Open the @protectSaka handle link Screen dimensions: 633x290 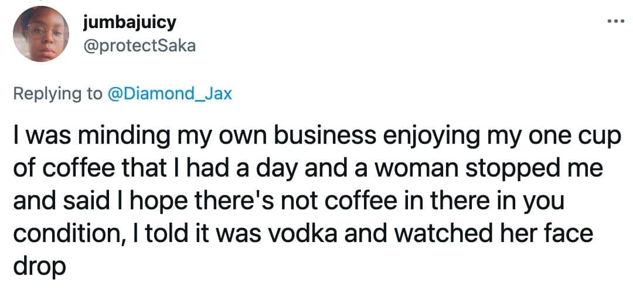(x=139, y=46)
